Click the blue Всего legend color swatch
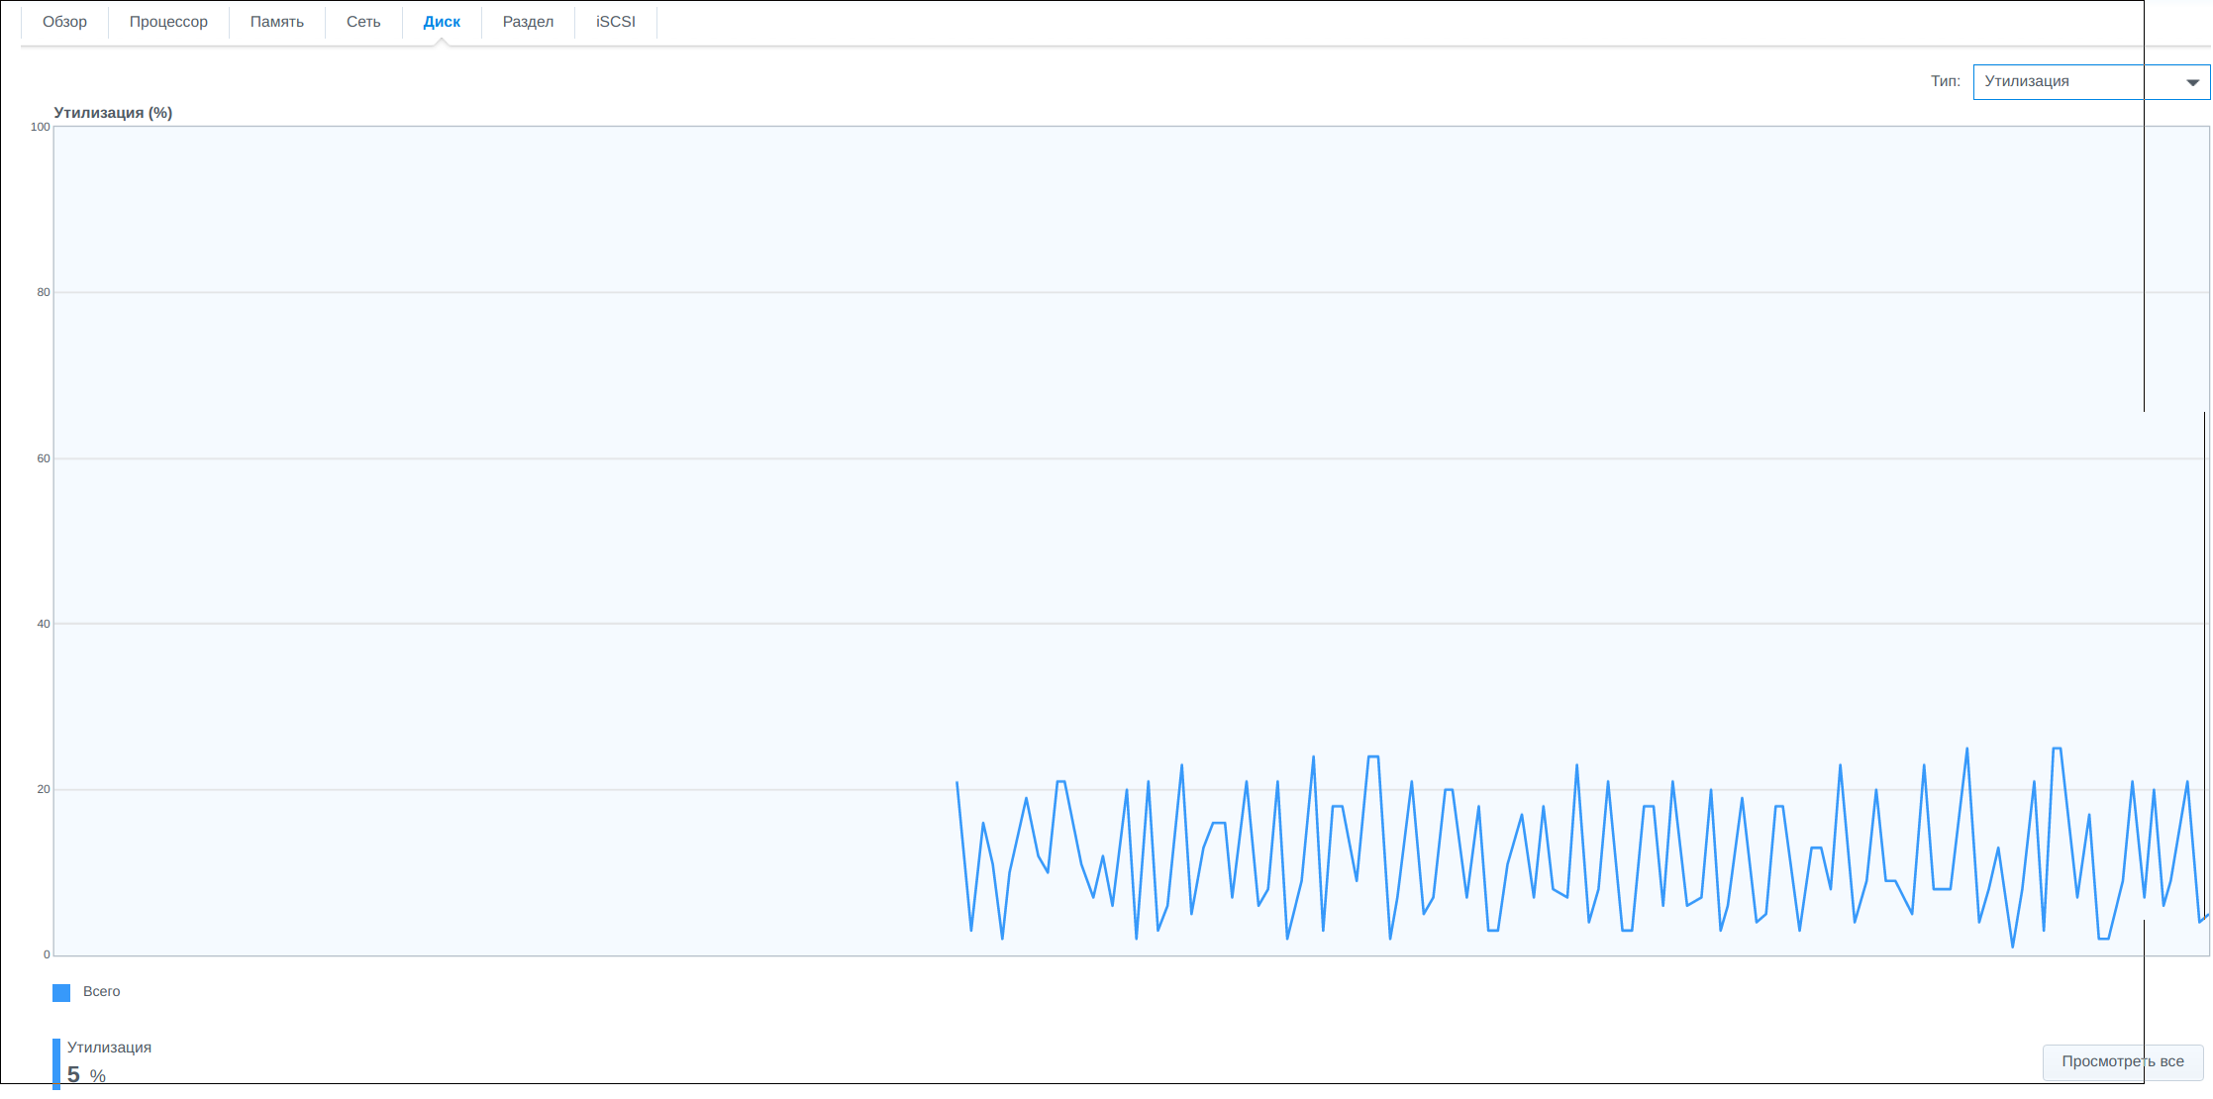The height and width of the screenshot is (1099, 2213). (x=61, y=992)
